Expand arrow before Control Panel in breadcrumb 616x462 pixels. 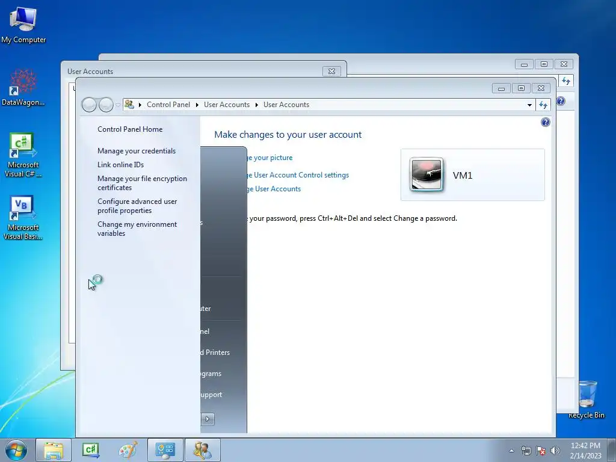[140, 105]
